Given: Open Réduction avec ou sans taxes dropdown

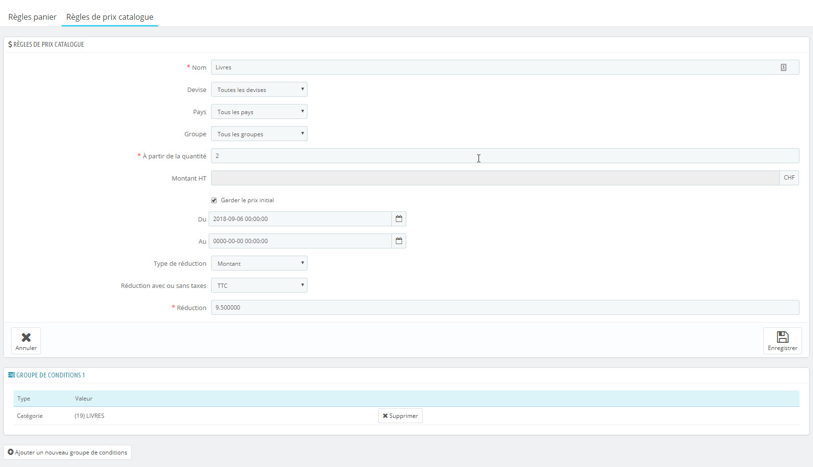Looking at the screenshot, I should pyautogui.click(x=259, y=285).
